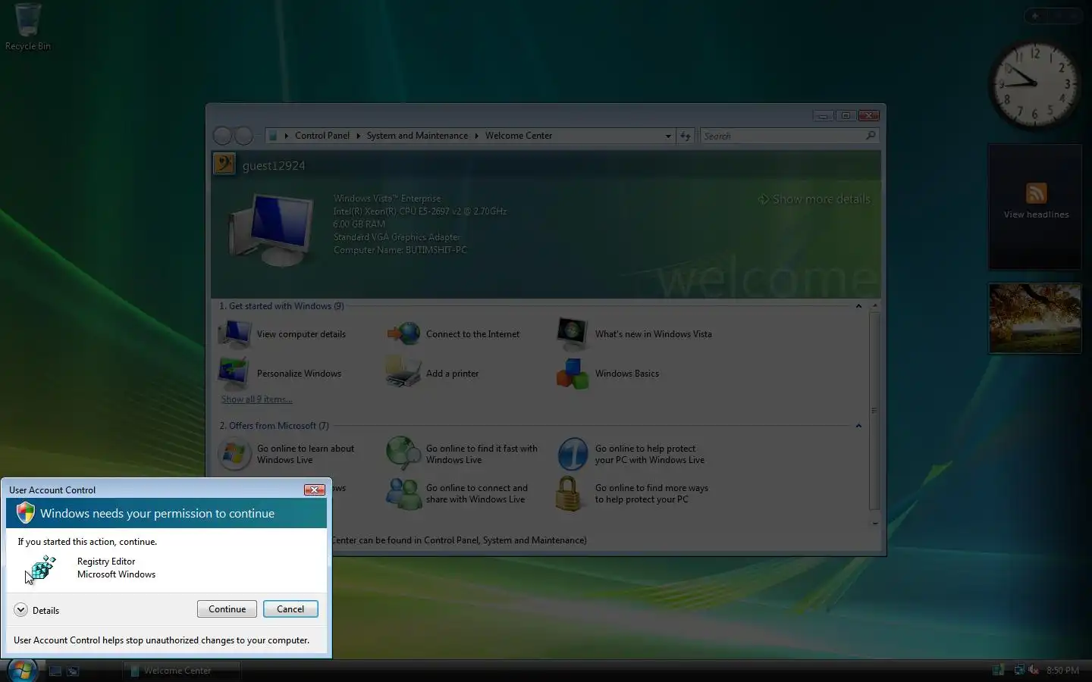This screenshot has height=682, width=1092.
Task: Select the Welcome Center taskbar button
Action: point(181,671)
